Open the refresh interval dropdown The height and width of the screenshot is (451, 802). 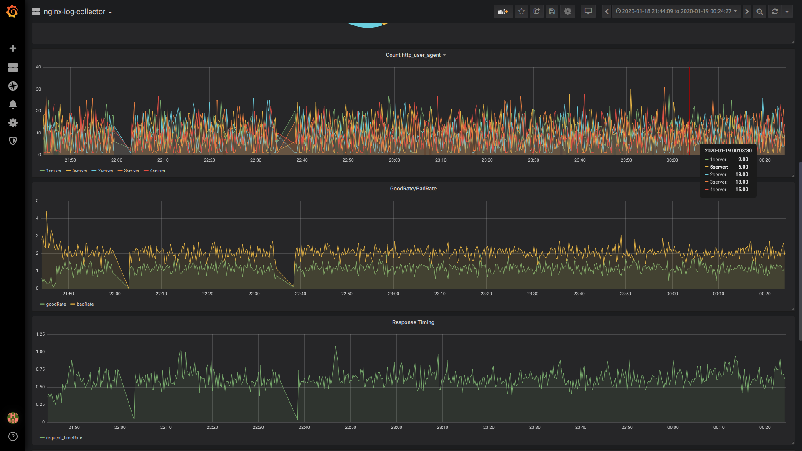[787, 11]
